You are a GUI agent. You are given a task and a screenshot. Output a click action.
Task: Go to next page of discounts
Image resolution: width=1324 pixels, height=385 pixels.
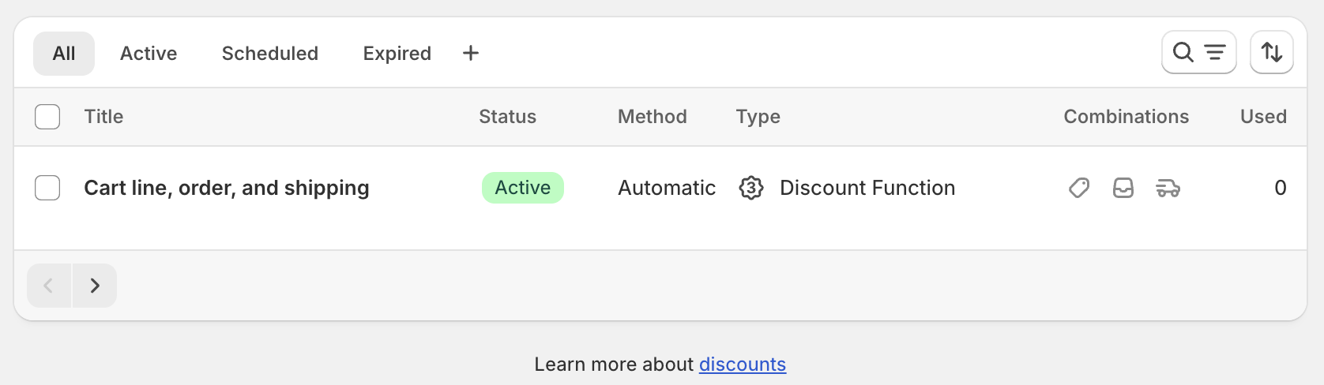95,286
